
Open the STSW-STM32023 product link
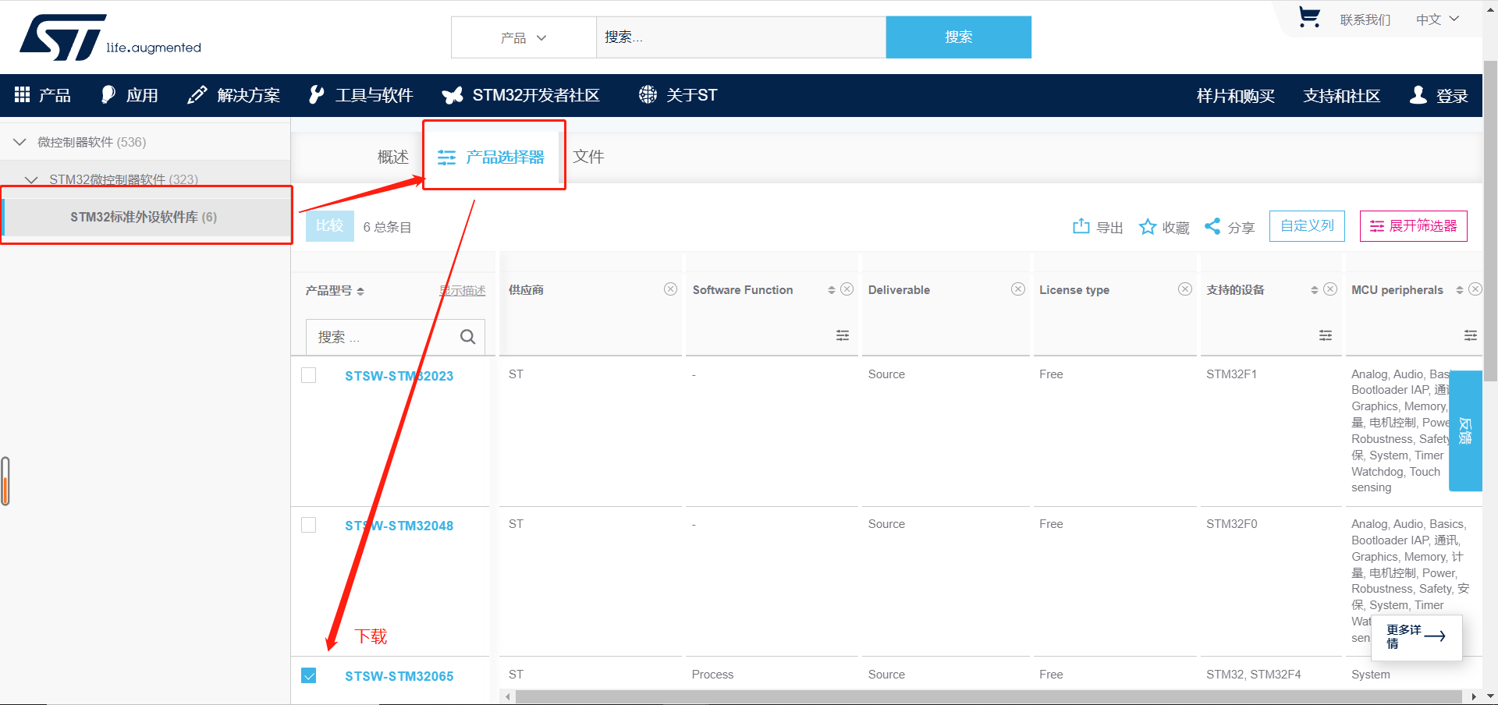point(399,376)
